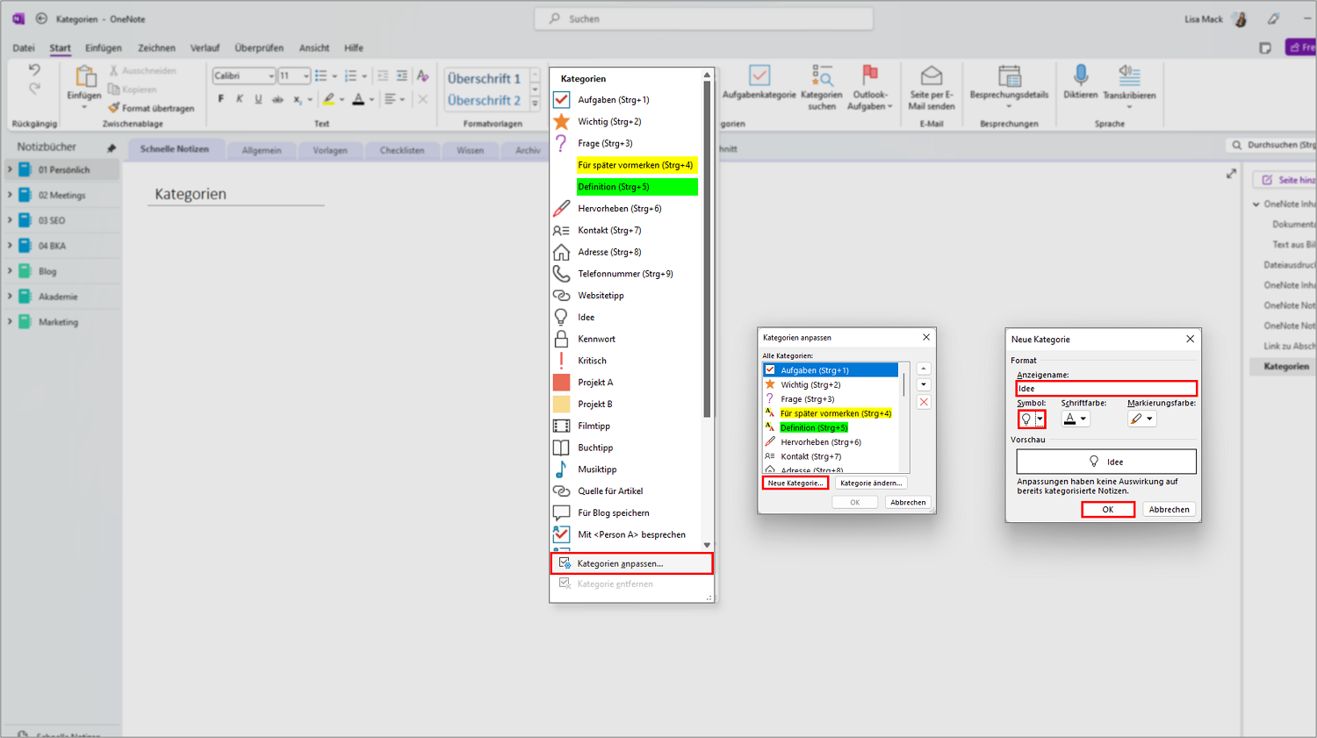Confirm Neue Kategorie dialog with OK

click(1108, 509)
